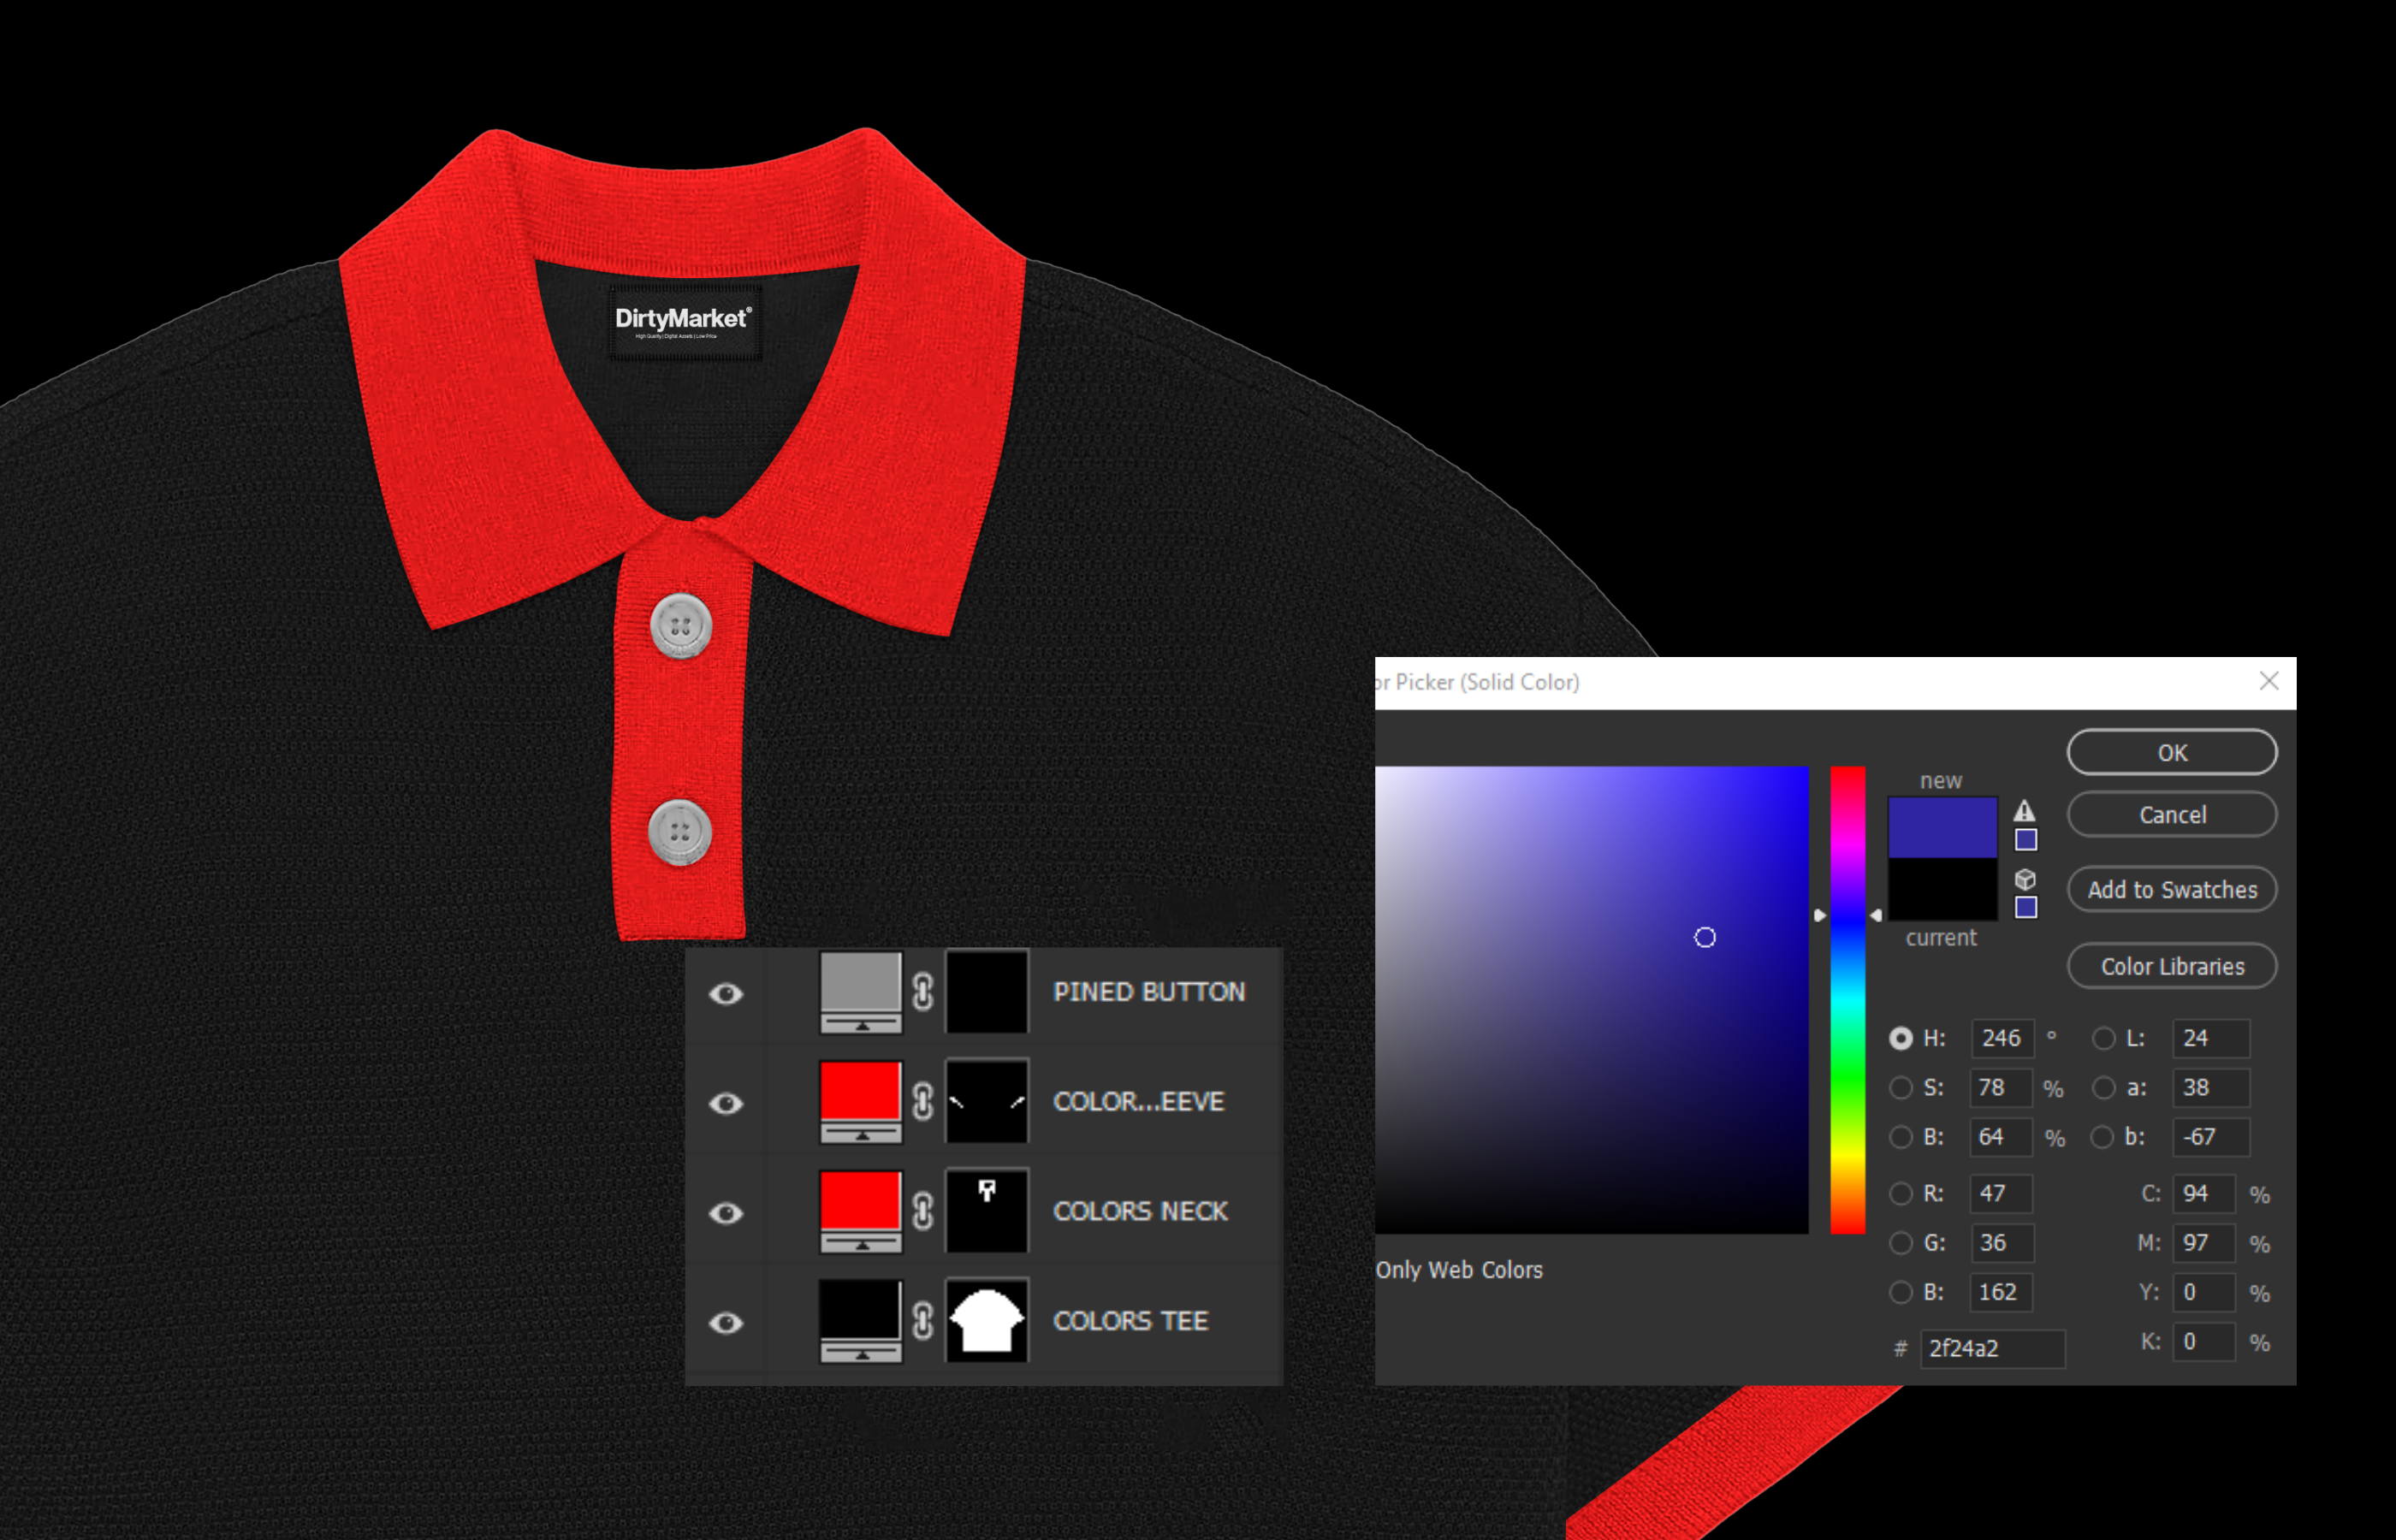The height and width of the screenshot is (1540, 2396).
Task: Click the web-safe color cube icon
Action: tap(2025, 879)
